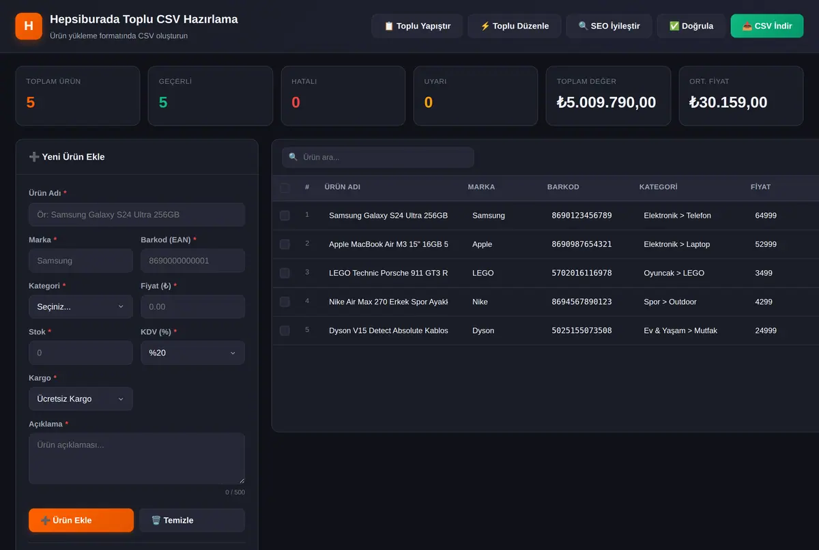Click the price cell 24999
819x550 pixels.
[x=766, y=330]
